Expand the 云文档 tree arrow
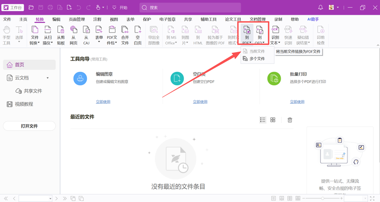The image size is (380, 202). click(x=48, y=78)
